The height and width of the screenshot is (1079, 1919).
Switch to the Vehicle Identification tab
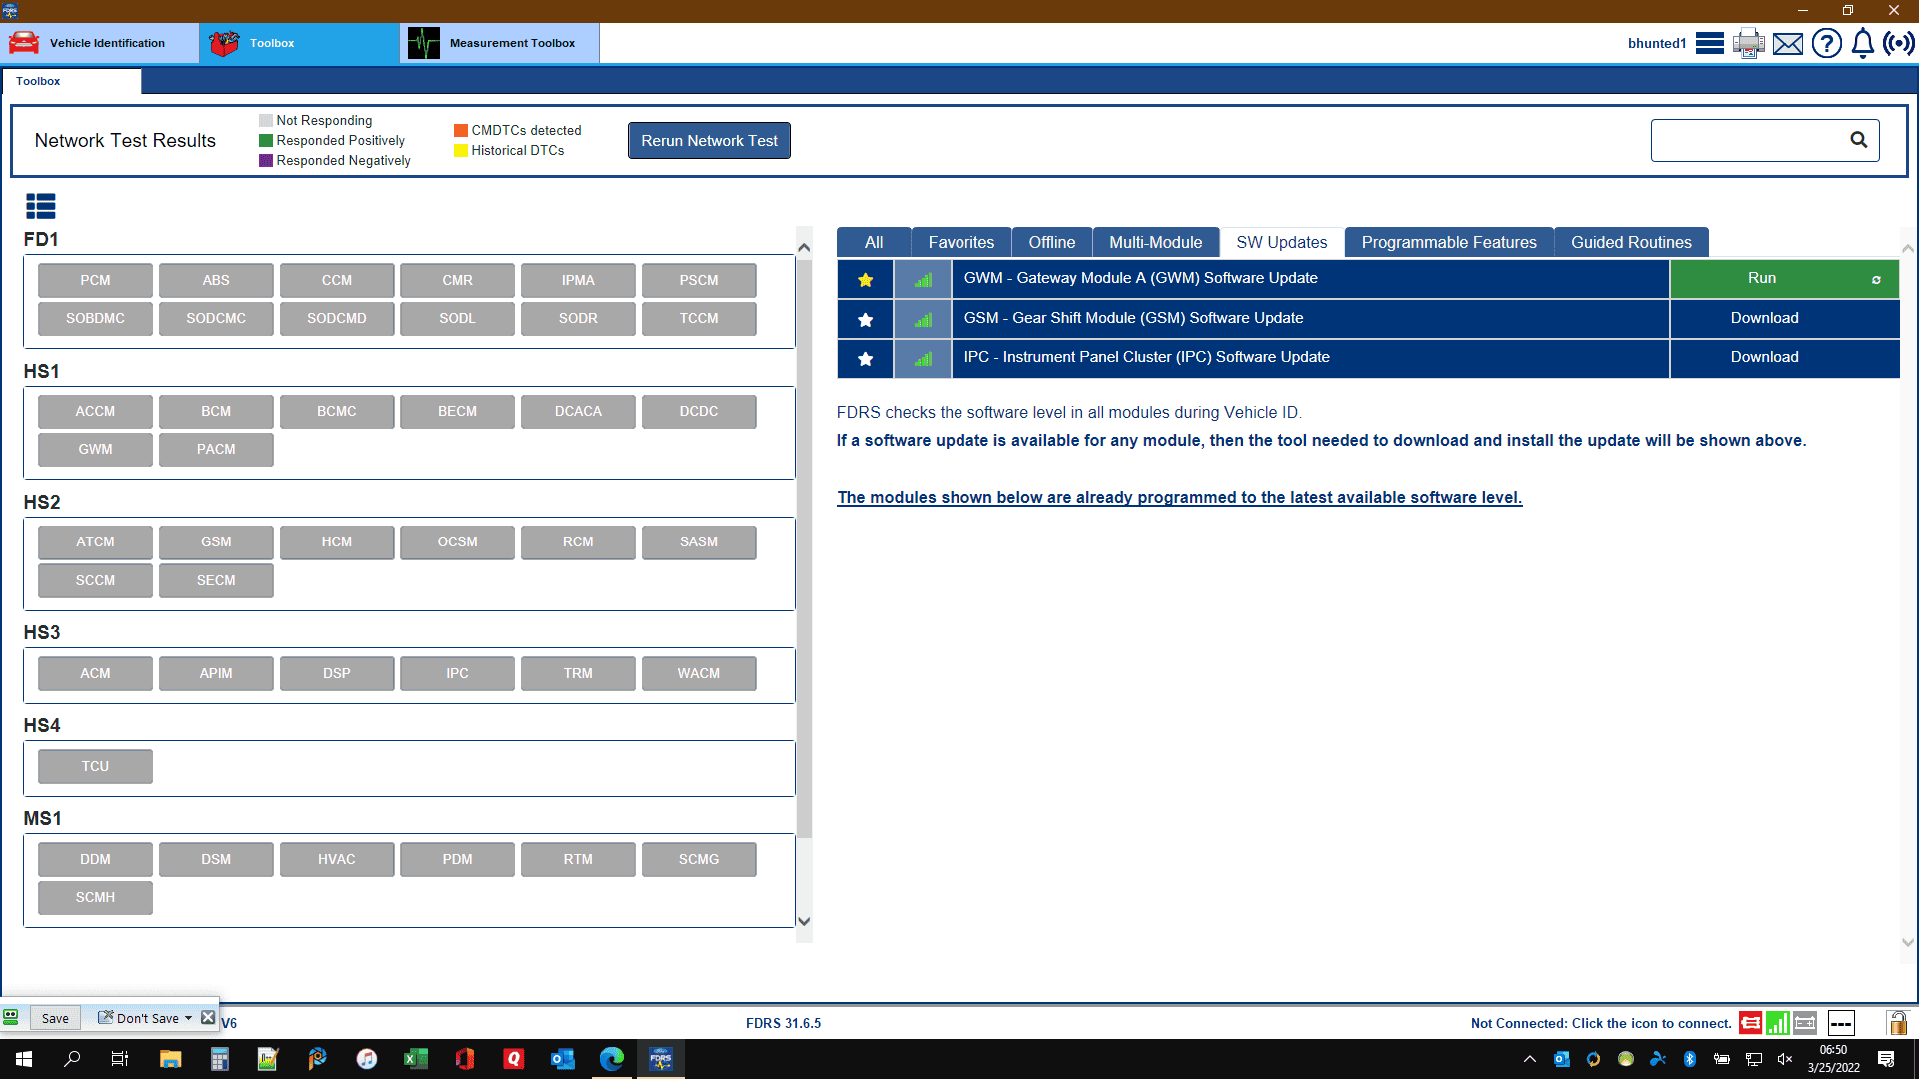click(x=100, y=43)
